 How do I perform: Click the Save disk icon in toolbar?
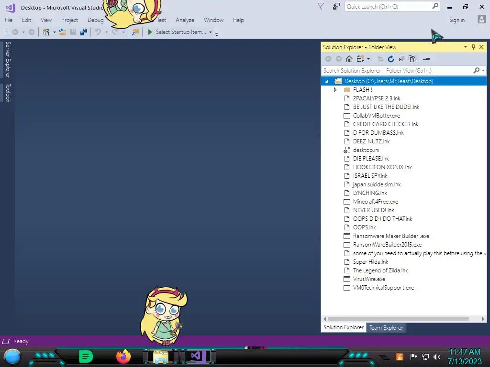[73, 32]
